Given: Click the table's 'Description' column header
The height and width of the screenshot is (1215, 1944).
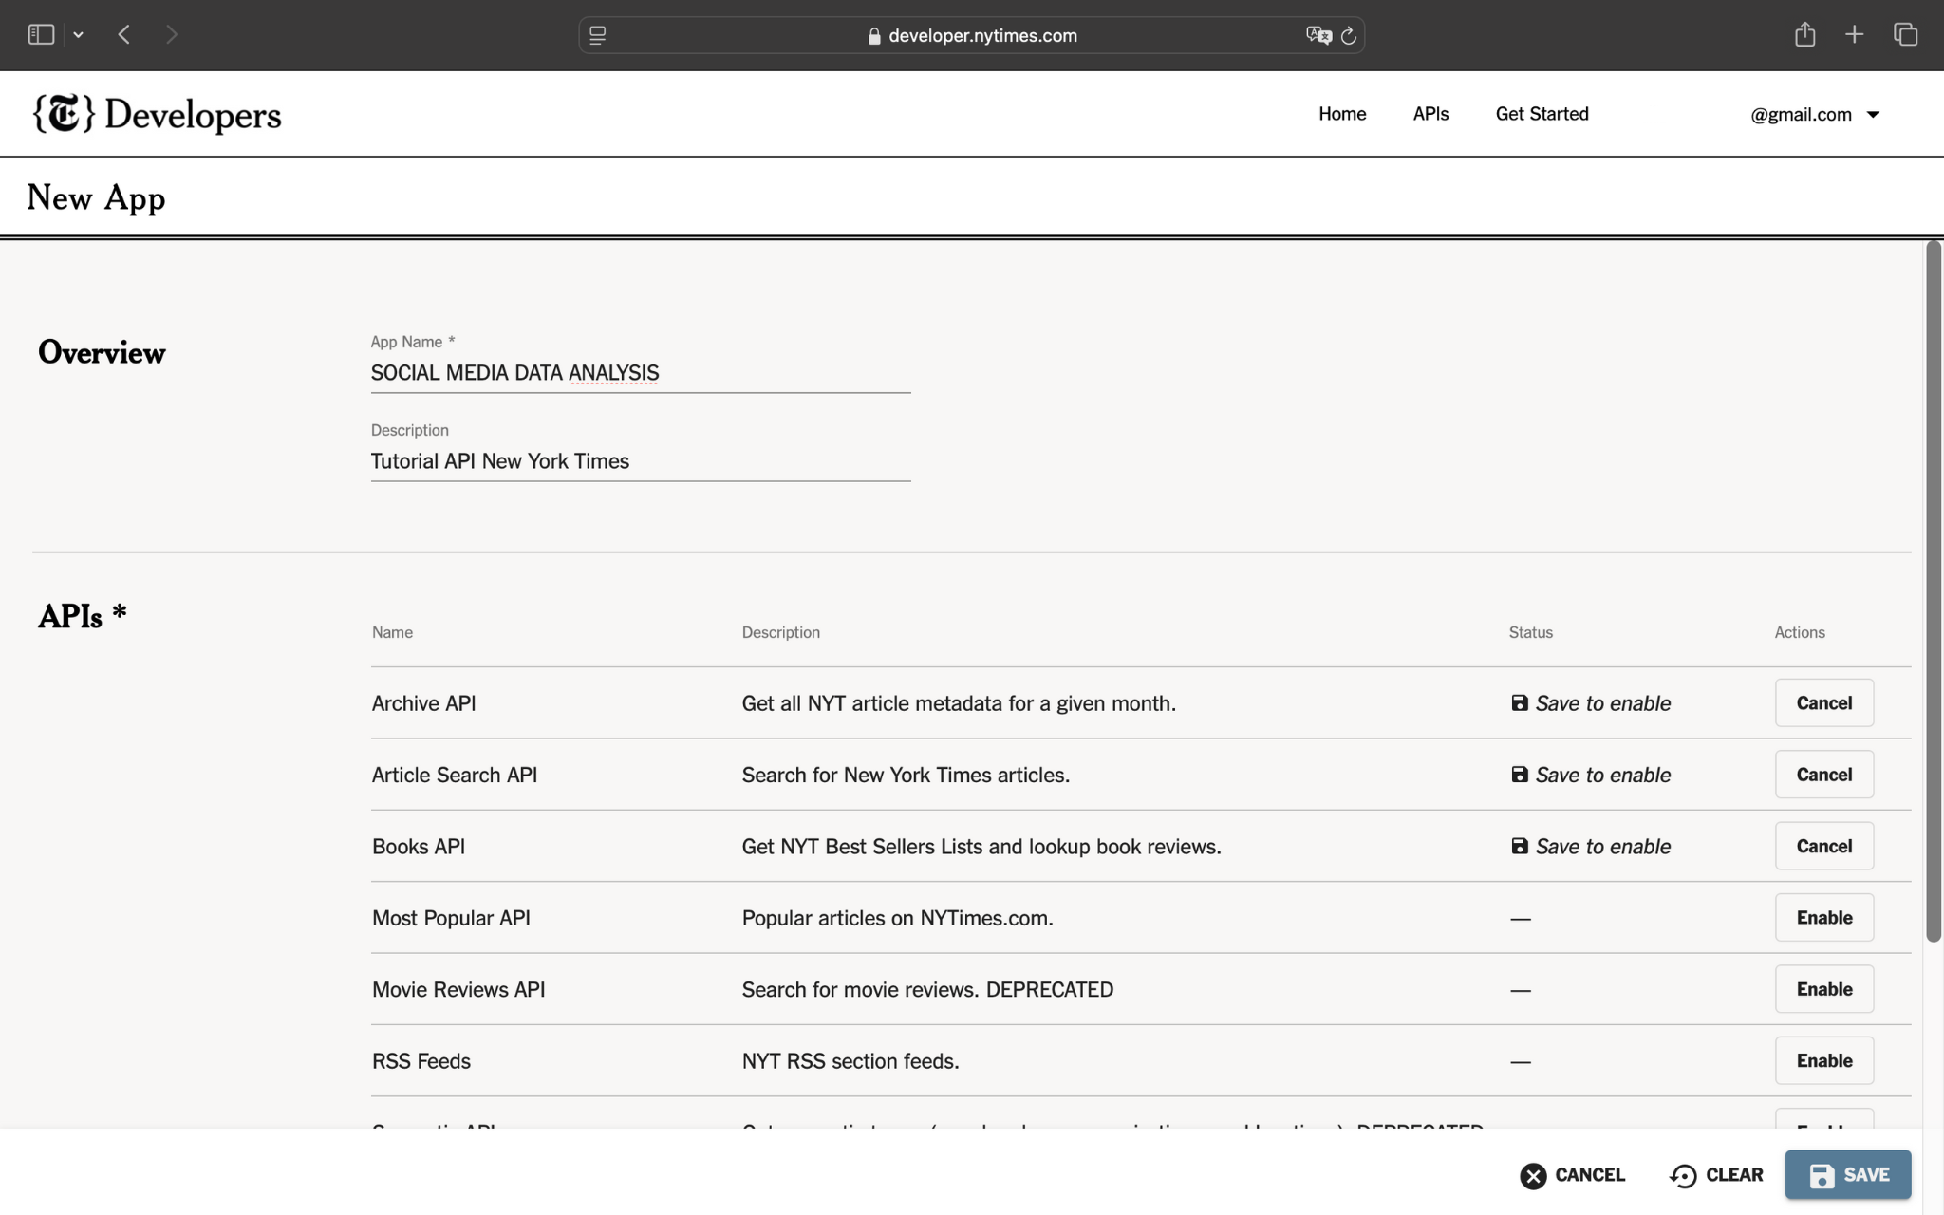Looking at the screenshot, I should point(780,632).
